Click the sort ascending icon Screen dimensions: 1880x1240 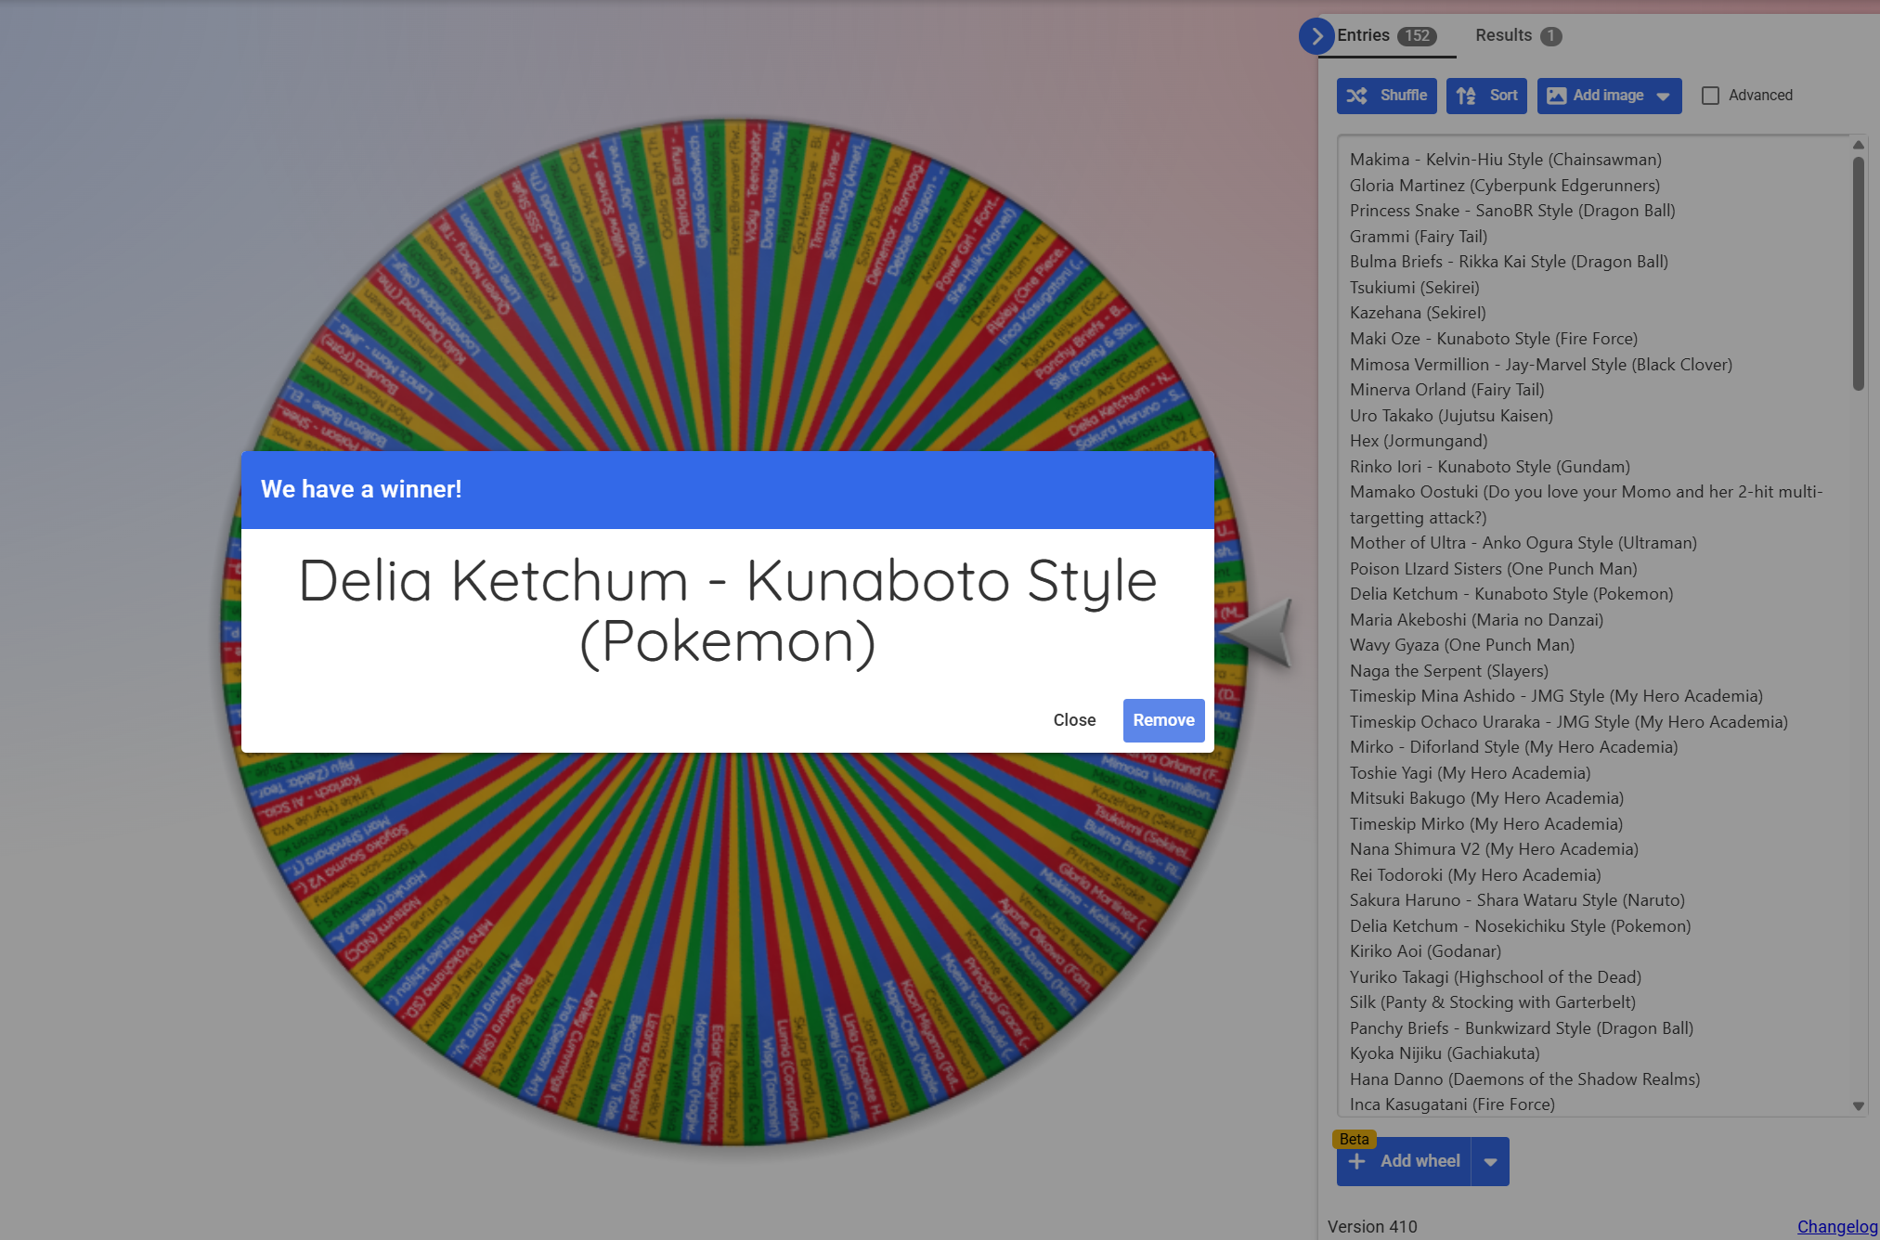tap(1466, 96)
